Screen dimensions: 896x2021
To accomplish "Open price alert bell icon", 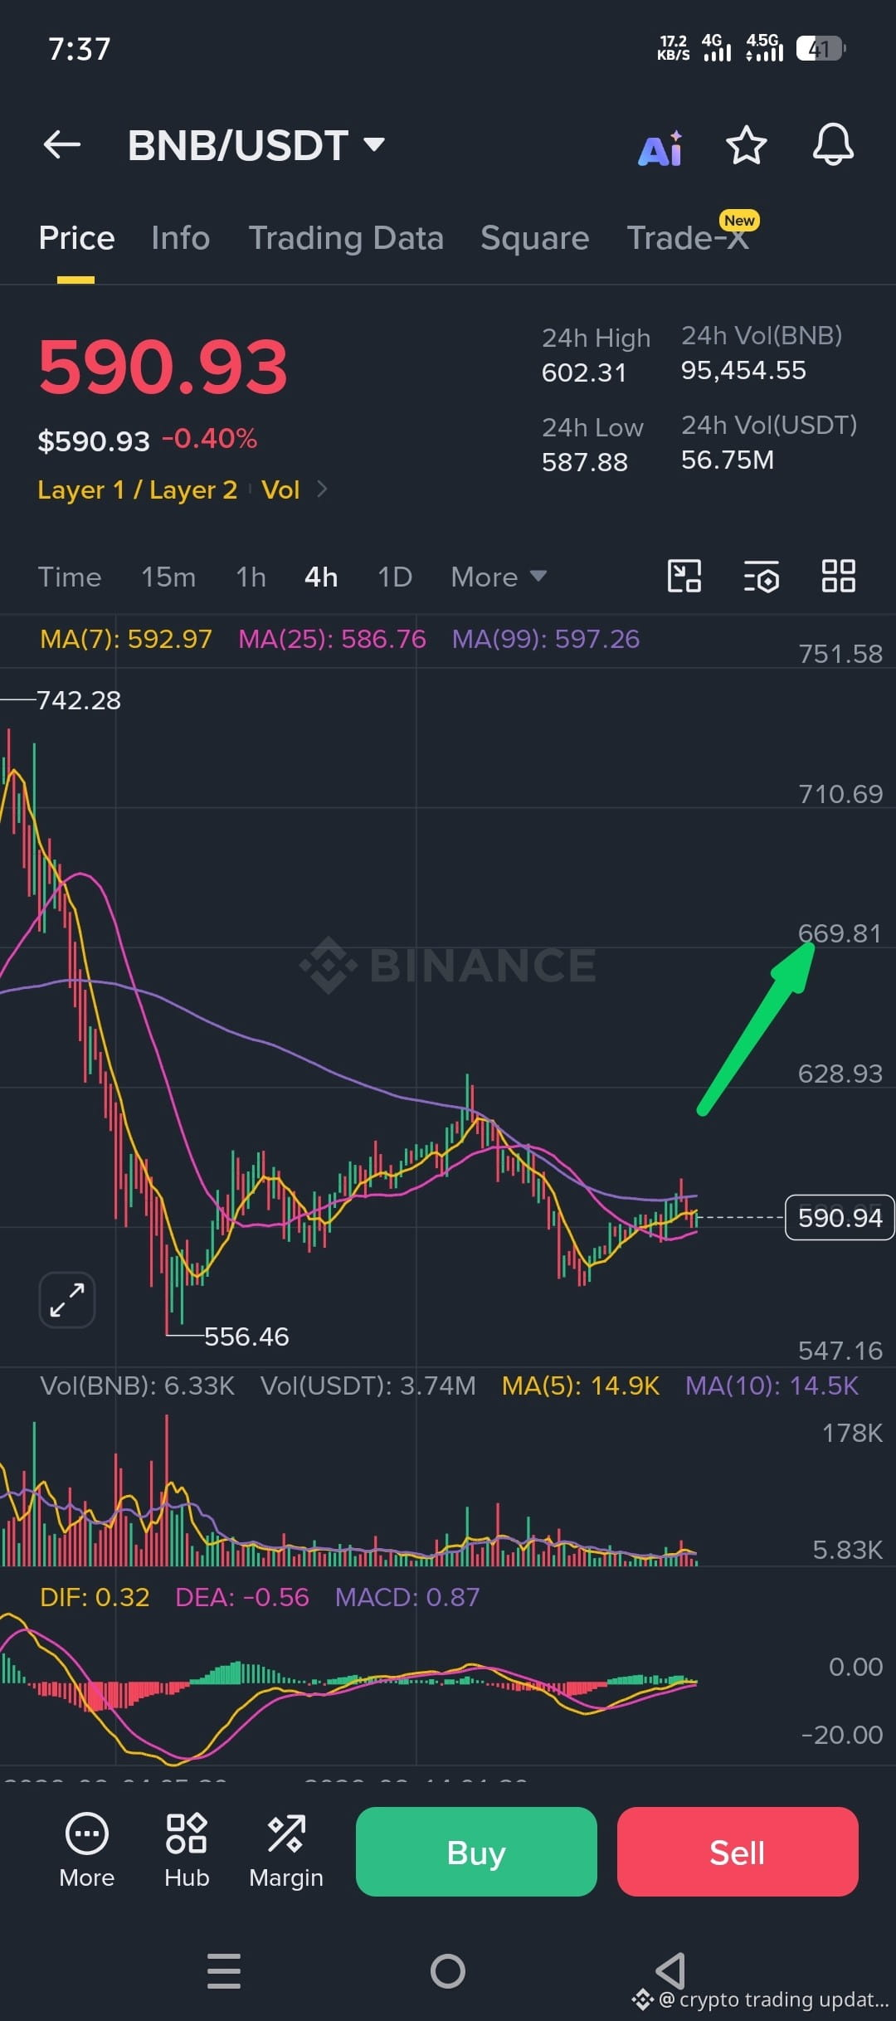I will pyautogui.click(x=833, y=145).
